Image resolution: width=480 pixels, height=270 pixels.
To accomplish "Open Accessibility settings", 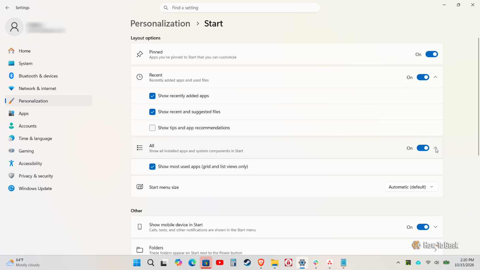I will 49,163.
